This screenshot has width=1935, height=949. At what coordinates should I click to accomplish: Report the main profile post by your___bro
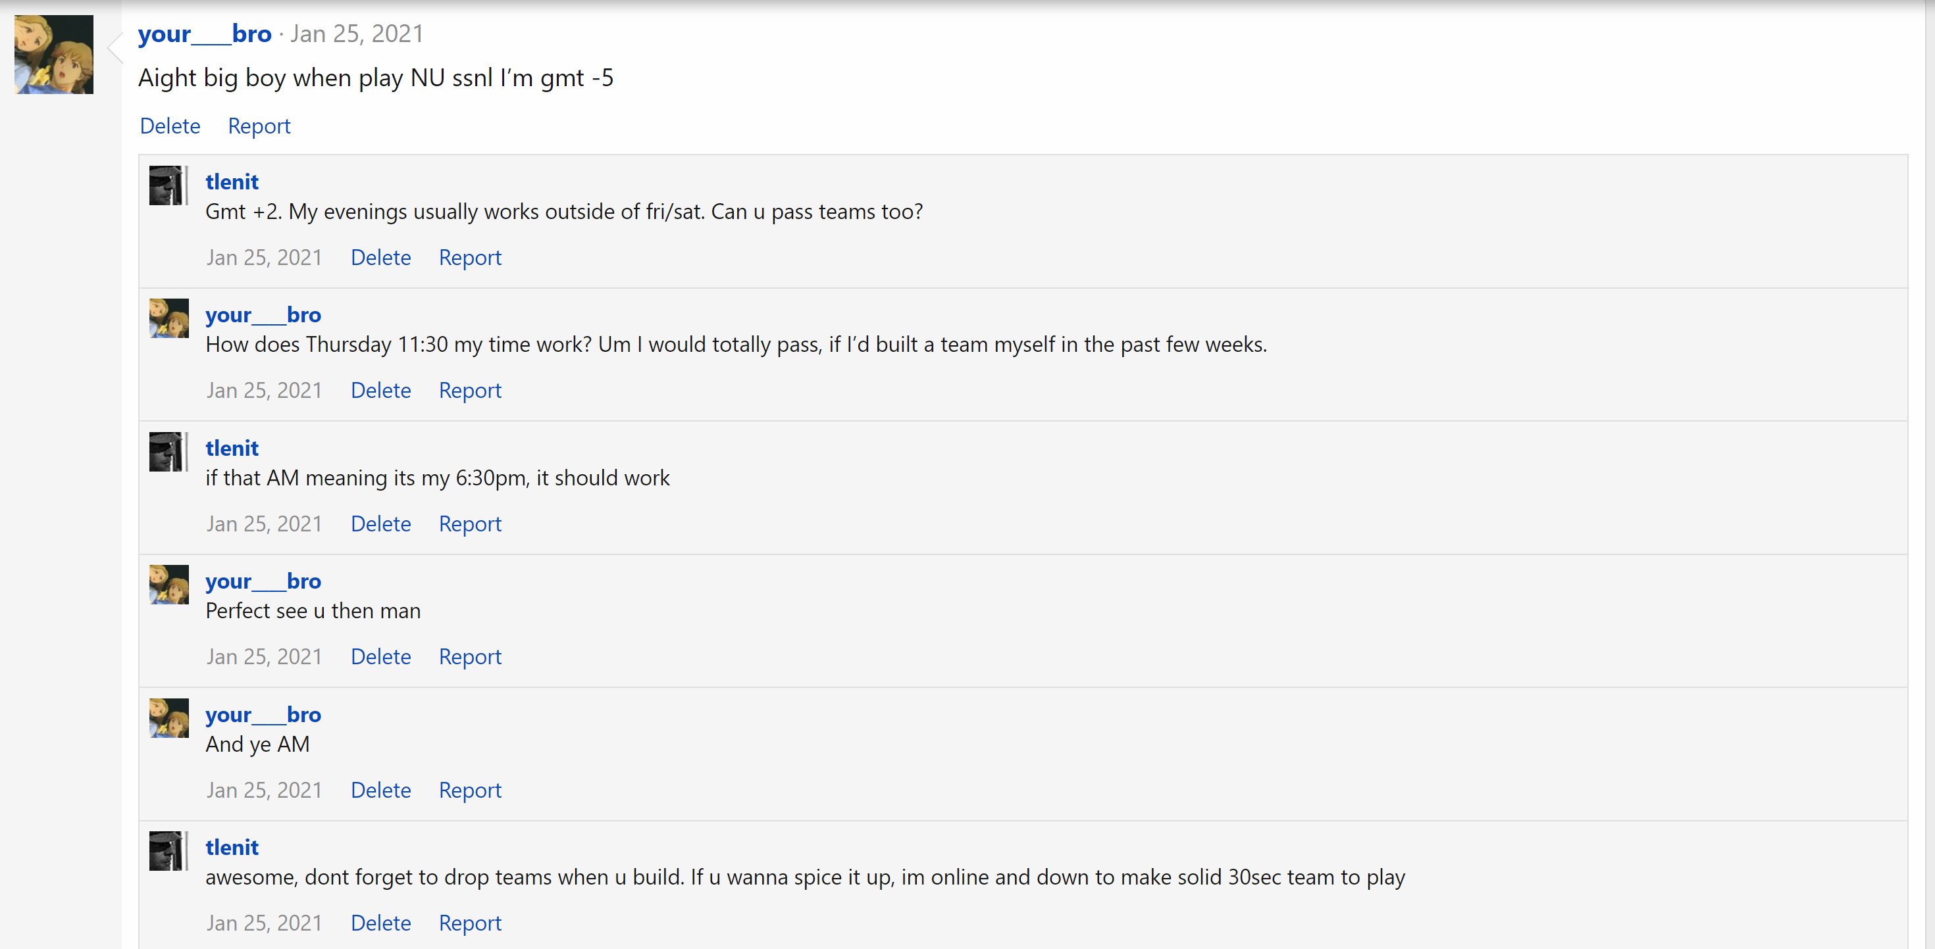pyautogui.click(x=259, y=126)
